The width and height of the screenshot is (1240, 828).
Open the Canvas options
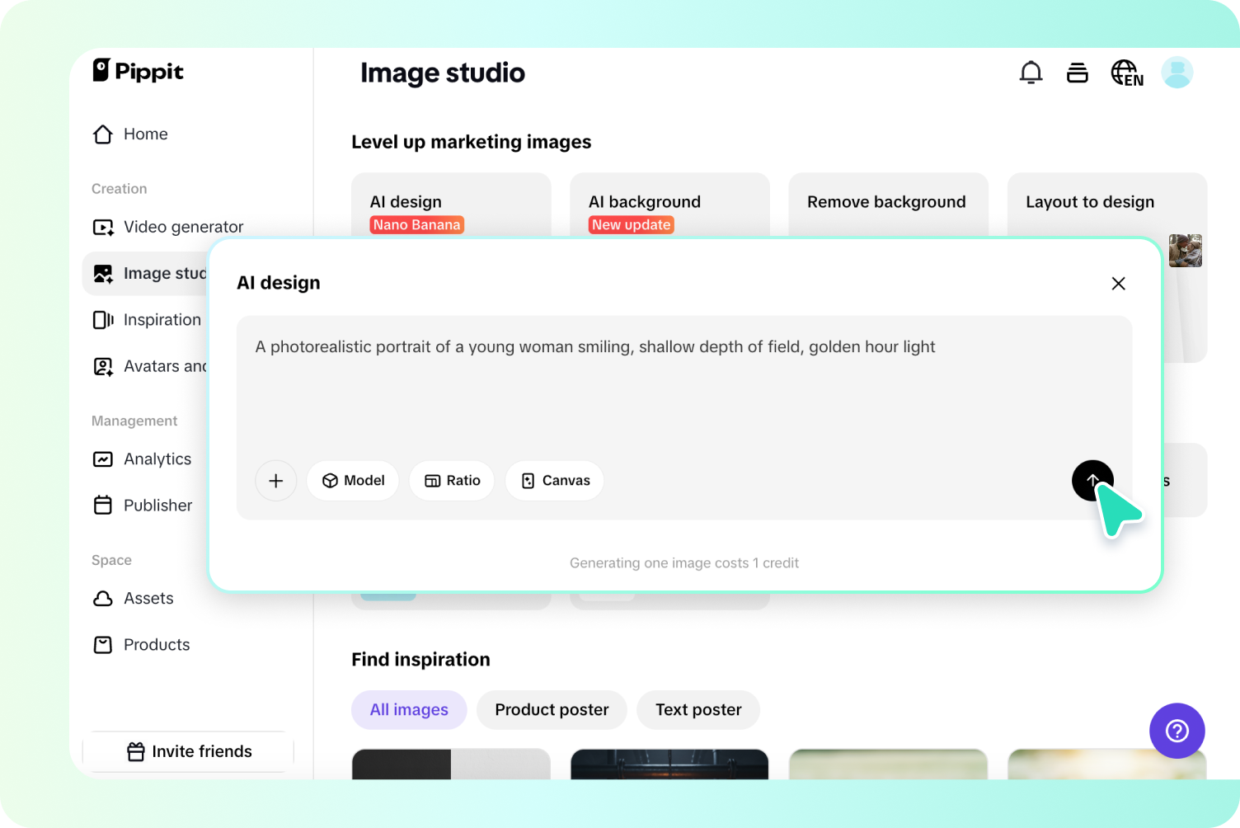point(555,481)
